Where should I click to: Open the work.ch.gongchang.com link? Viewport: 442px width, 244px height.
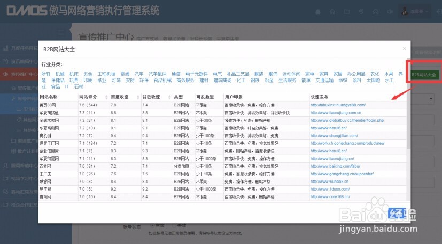coord(347,143)
